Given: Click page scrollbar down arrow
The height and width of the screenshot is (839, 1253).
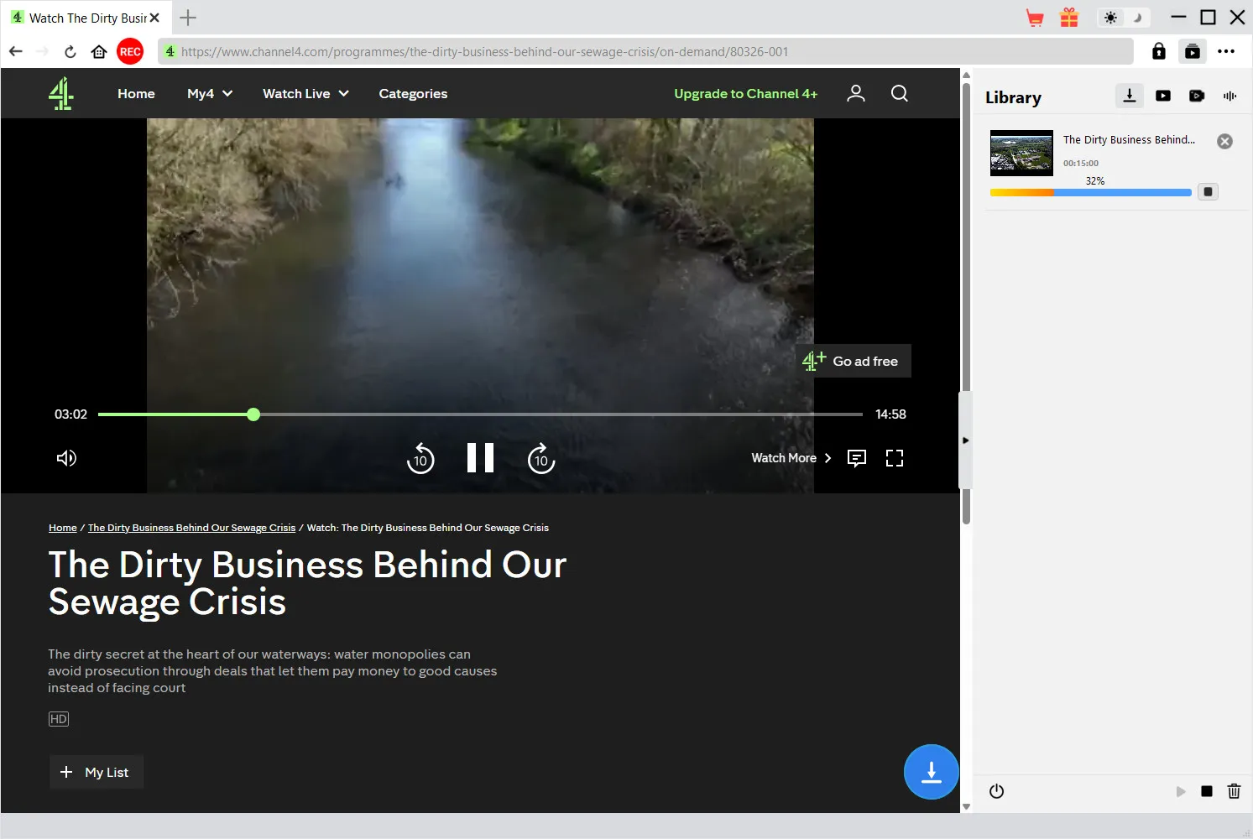Looking at the screenshot, I should tap(966, 807).
